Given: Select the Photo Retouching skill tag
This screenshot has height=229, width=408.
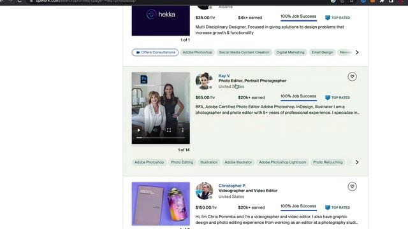Looking at the screenshot, I should [328, 162].
